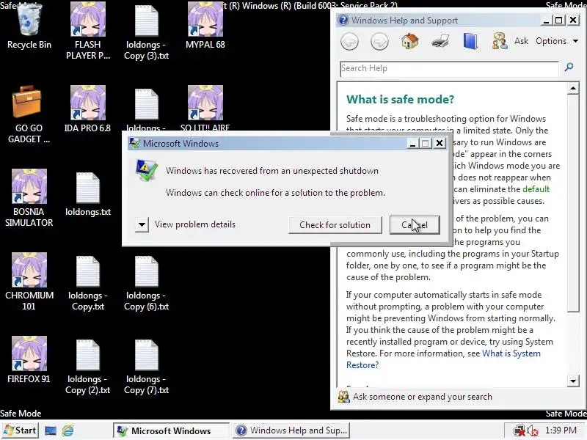587x440 pixels.
Task: Select the loldongs - Copy.txt file
Action: point(88,284)
